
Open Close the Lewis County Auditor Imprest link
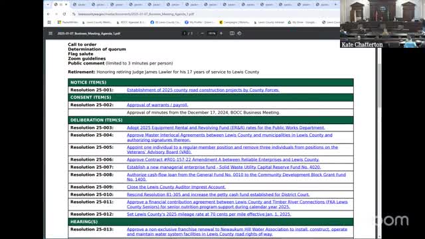176,187
